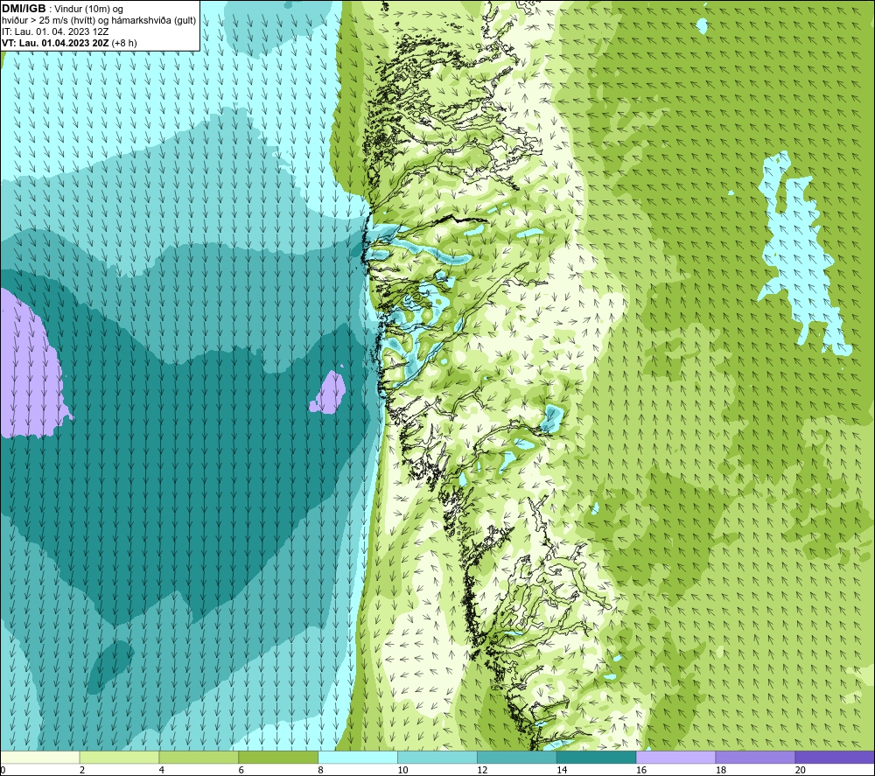Click the legend label '20'
The width and height of the screenshot is (875, 776).
point(801,770)
